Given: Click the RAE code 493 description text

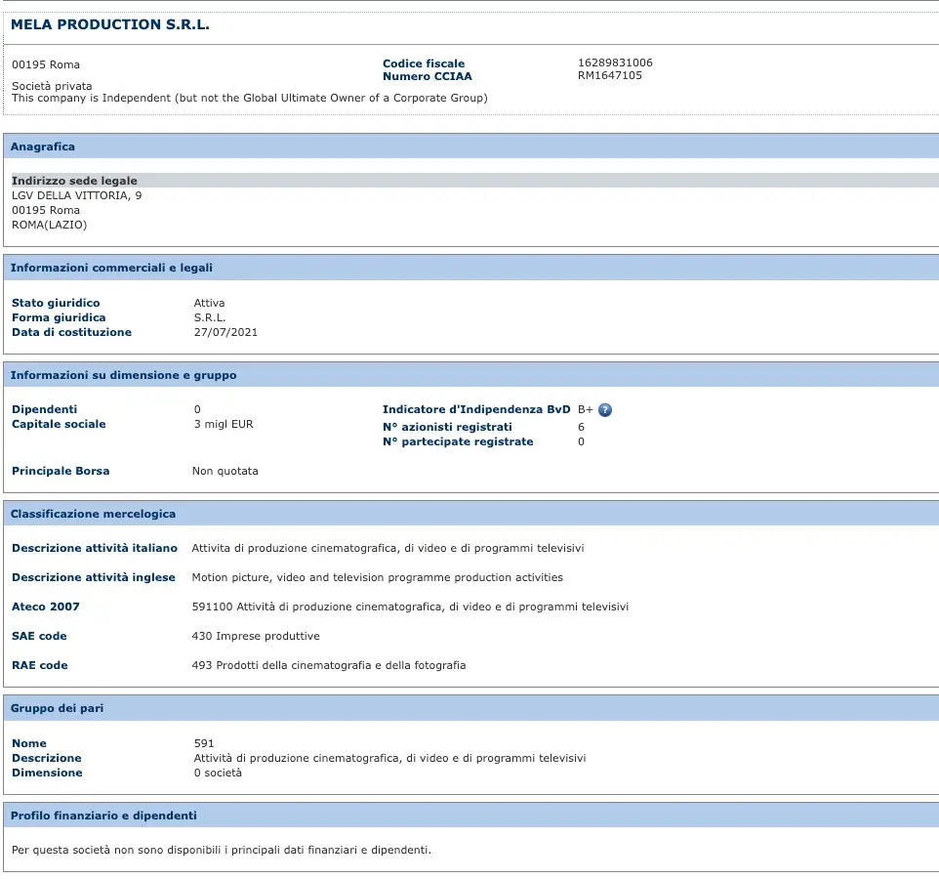Looking at the screenshot, I should click(x=329, y=665).
